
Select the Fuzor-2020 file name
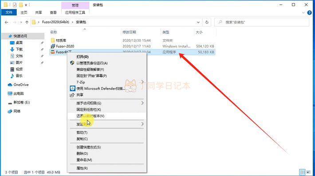65,46
